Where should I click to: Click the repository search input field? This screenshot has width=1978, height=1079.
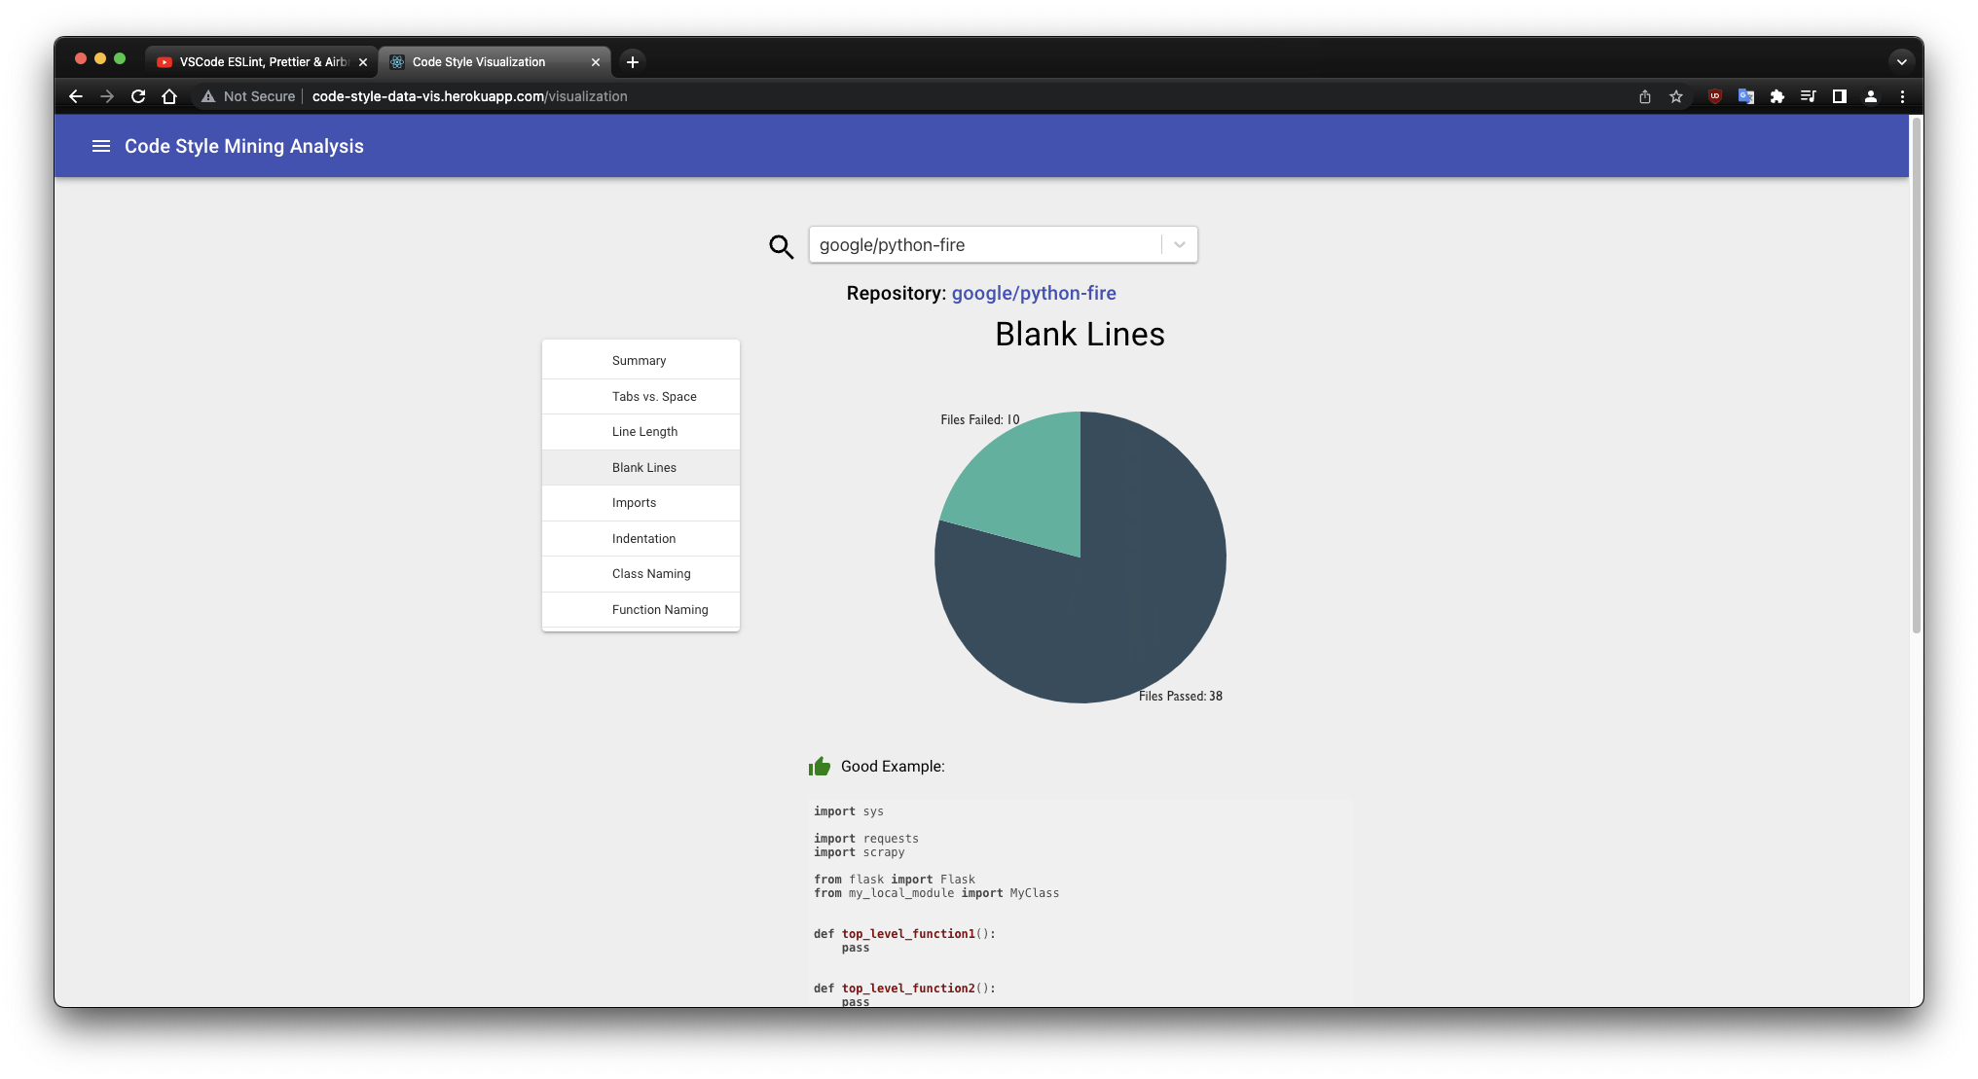point(983,244)
